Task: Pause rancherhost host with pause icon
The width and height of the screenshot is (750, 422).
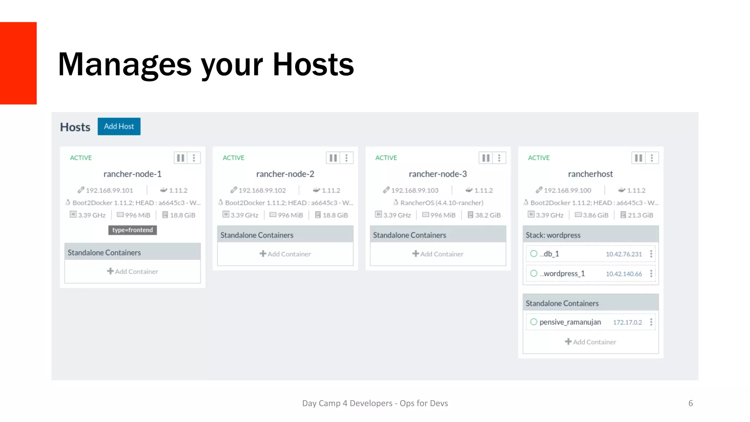Action: (x=638, y=158)
